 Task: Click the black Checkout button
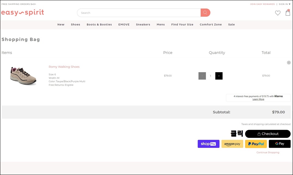tap(268, 134)
